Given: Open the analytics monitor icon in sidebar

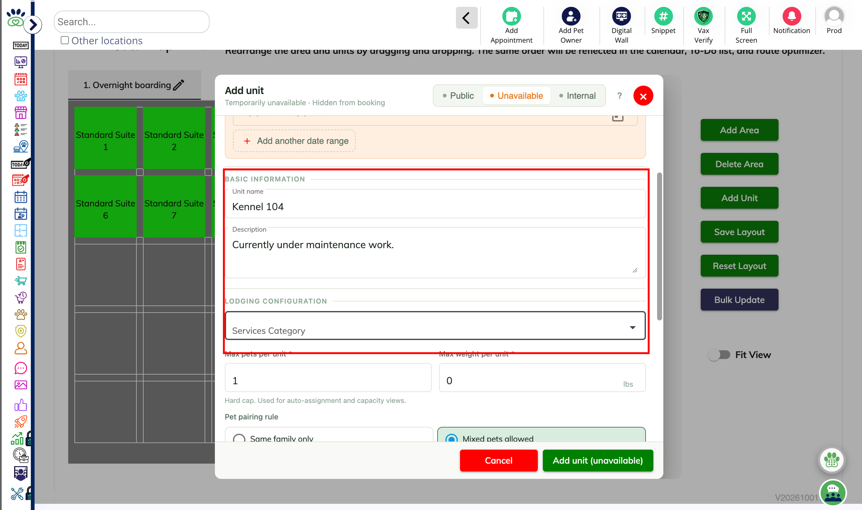Looking at the screenshot, I should tap(21, 62).
